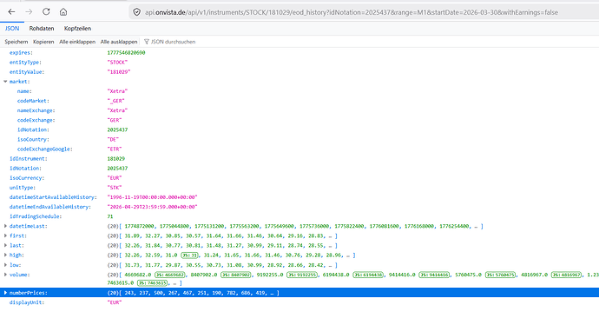The image size is (599, 325).
Task: Select the entityType key
Action: pyautogui.click(x=25, y=62)
